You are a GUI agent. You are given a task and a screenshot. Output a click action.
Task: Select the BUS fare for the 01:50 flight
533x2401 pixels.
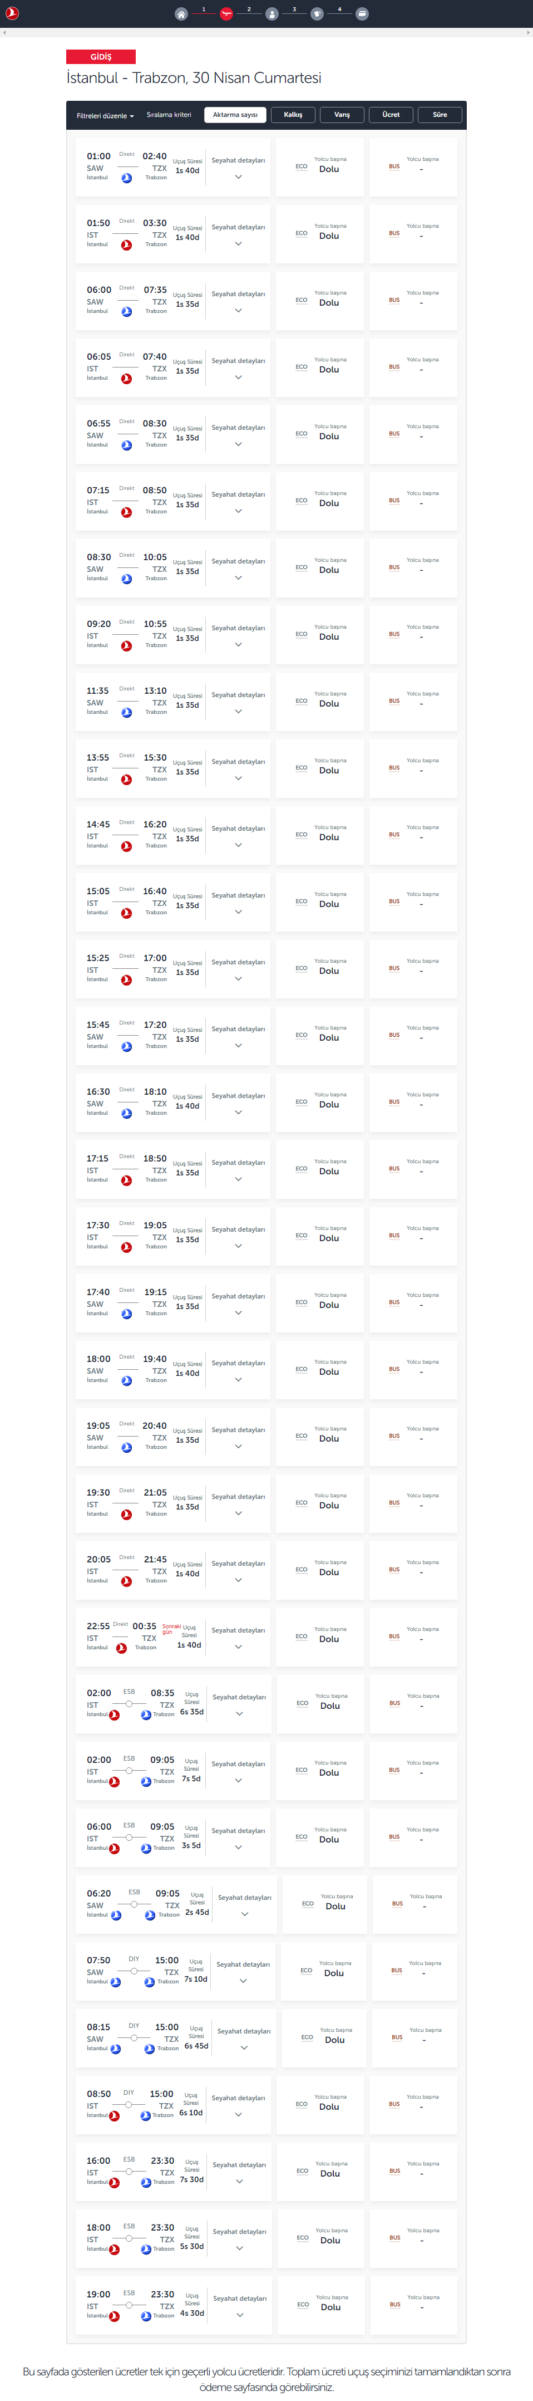pyautogui.click(x=413, y=234)
